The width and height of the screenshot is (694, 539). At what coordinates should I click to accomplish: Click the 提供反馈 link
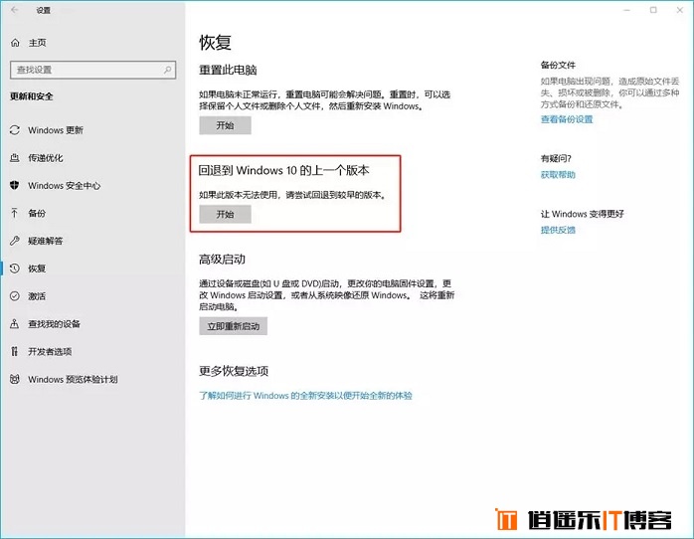click(x=558, y=230)
